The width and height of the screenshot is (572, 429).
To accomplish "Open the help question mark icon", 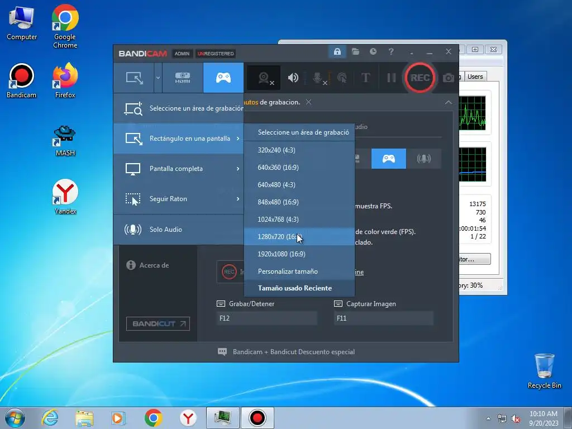I will (391, 51).
